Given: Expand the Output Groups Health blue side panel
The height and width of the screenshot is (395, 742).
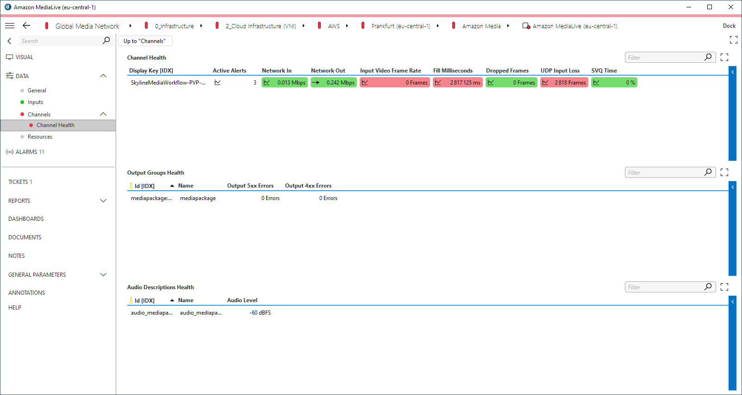Looking at the screenshot, I should click(x=732, y=228).
